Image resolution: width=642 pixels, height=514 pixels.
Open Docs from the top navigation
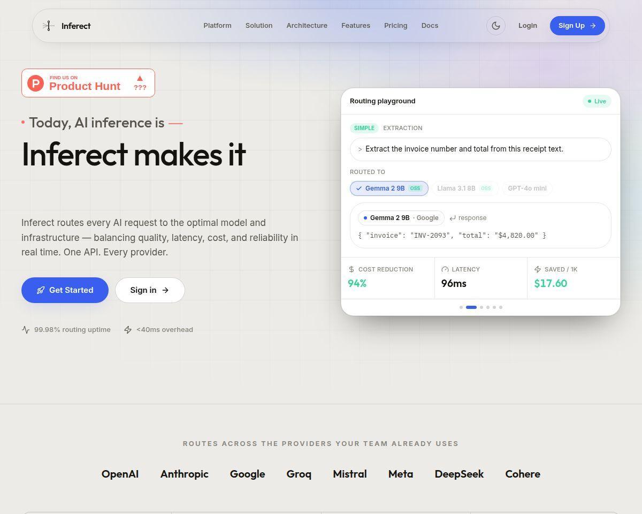pyautogui.click(x=430, y=26)
